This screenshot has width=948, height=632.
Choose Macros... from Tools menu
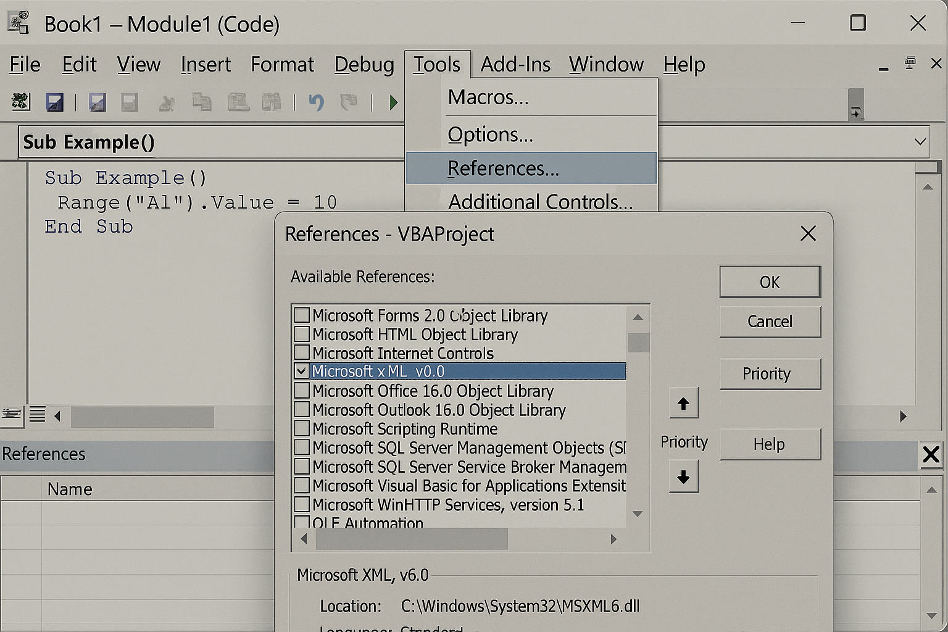531,98
